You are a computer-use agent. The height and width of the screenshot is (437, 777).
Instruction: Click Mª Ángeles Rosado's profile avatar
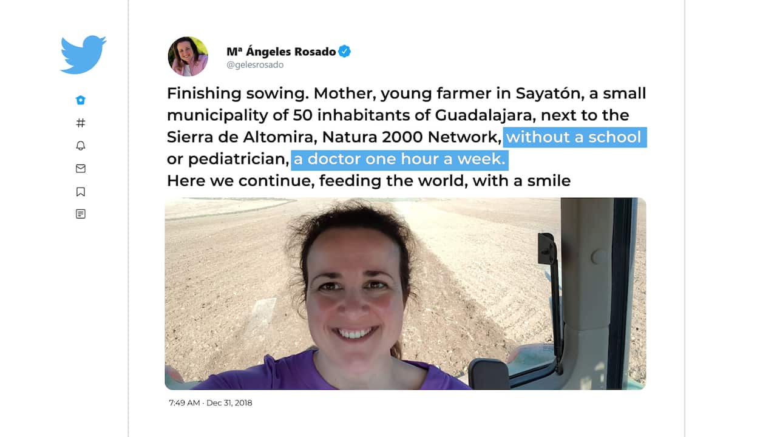(188, 56)
